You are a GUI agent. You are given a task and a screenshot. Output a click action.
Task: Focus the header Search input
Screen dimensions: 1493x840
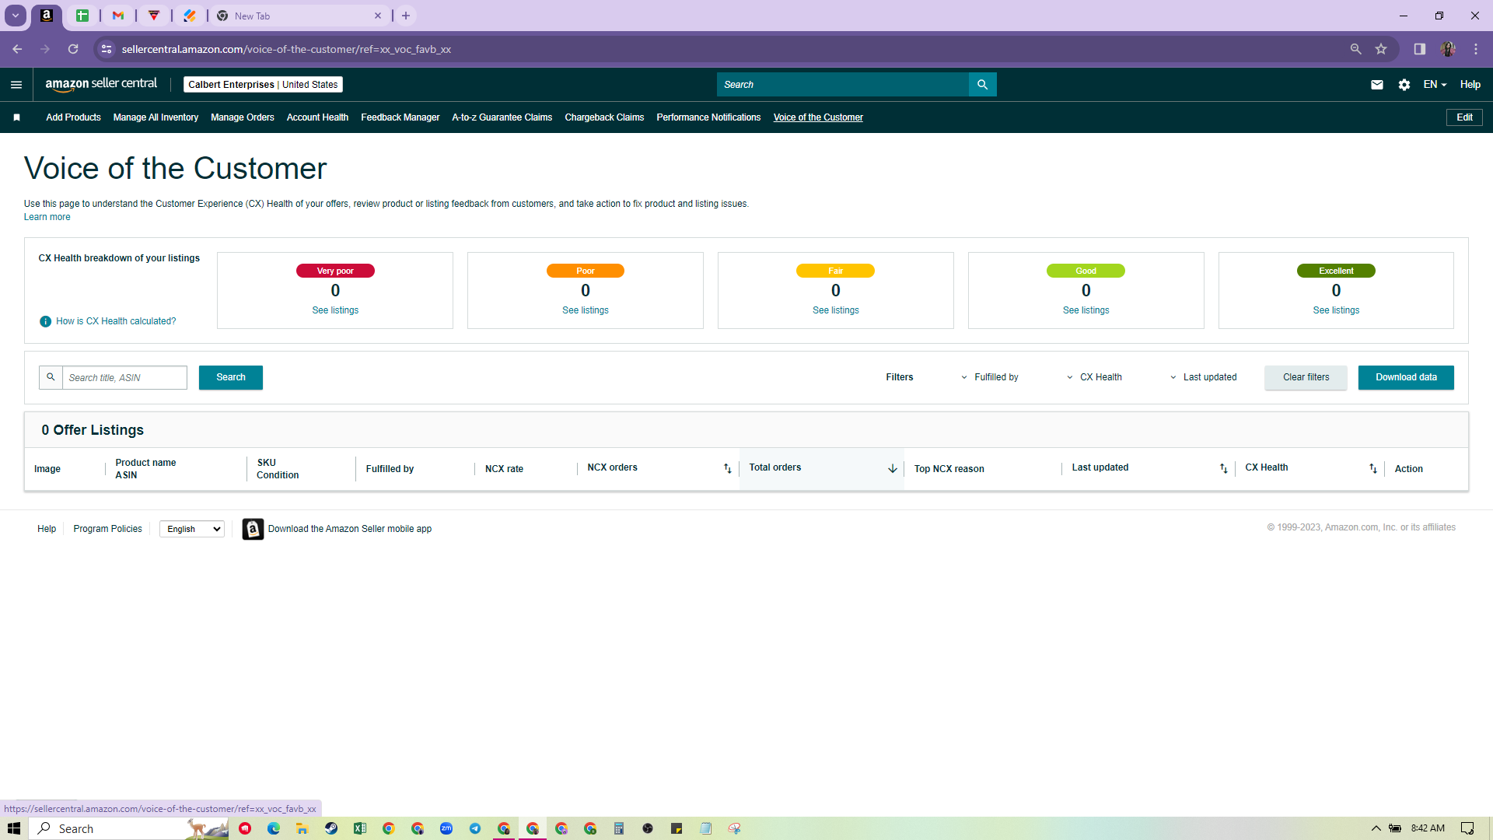click(843, 85)
